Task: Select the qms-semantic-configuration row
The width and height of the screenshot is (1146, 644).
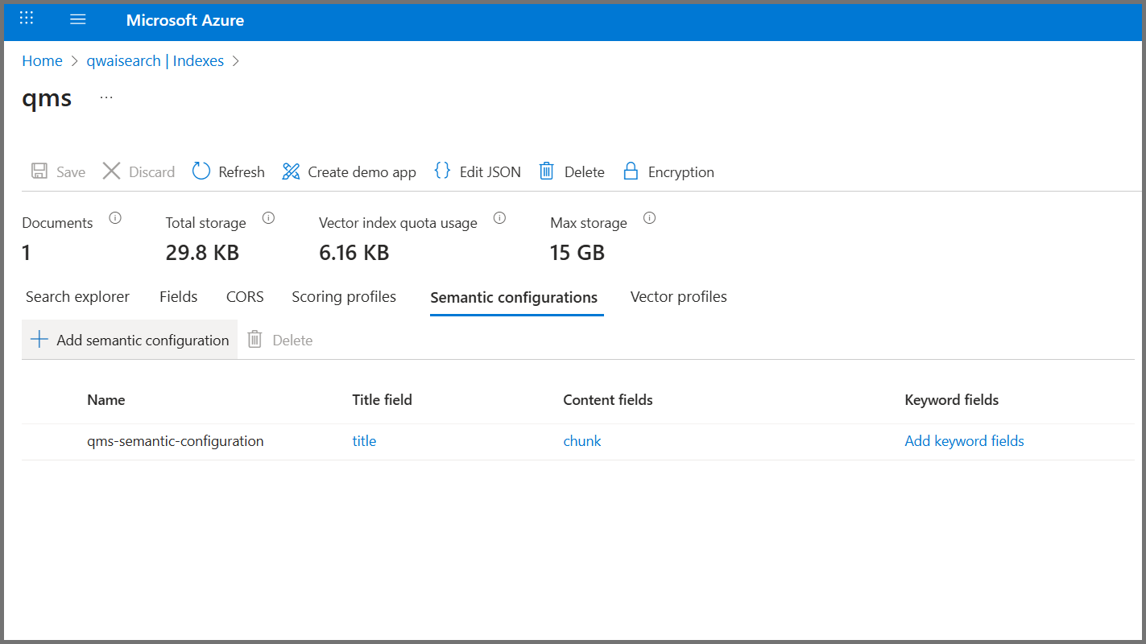Action: tap(176, 441)
